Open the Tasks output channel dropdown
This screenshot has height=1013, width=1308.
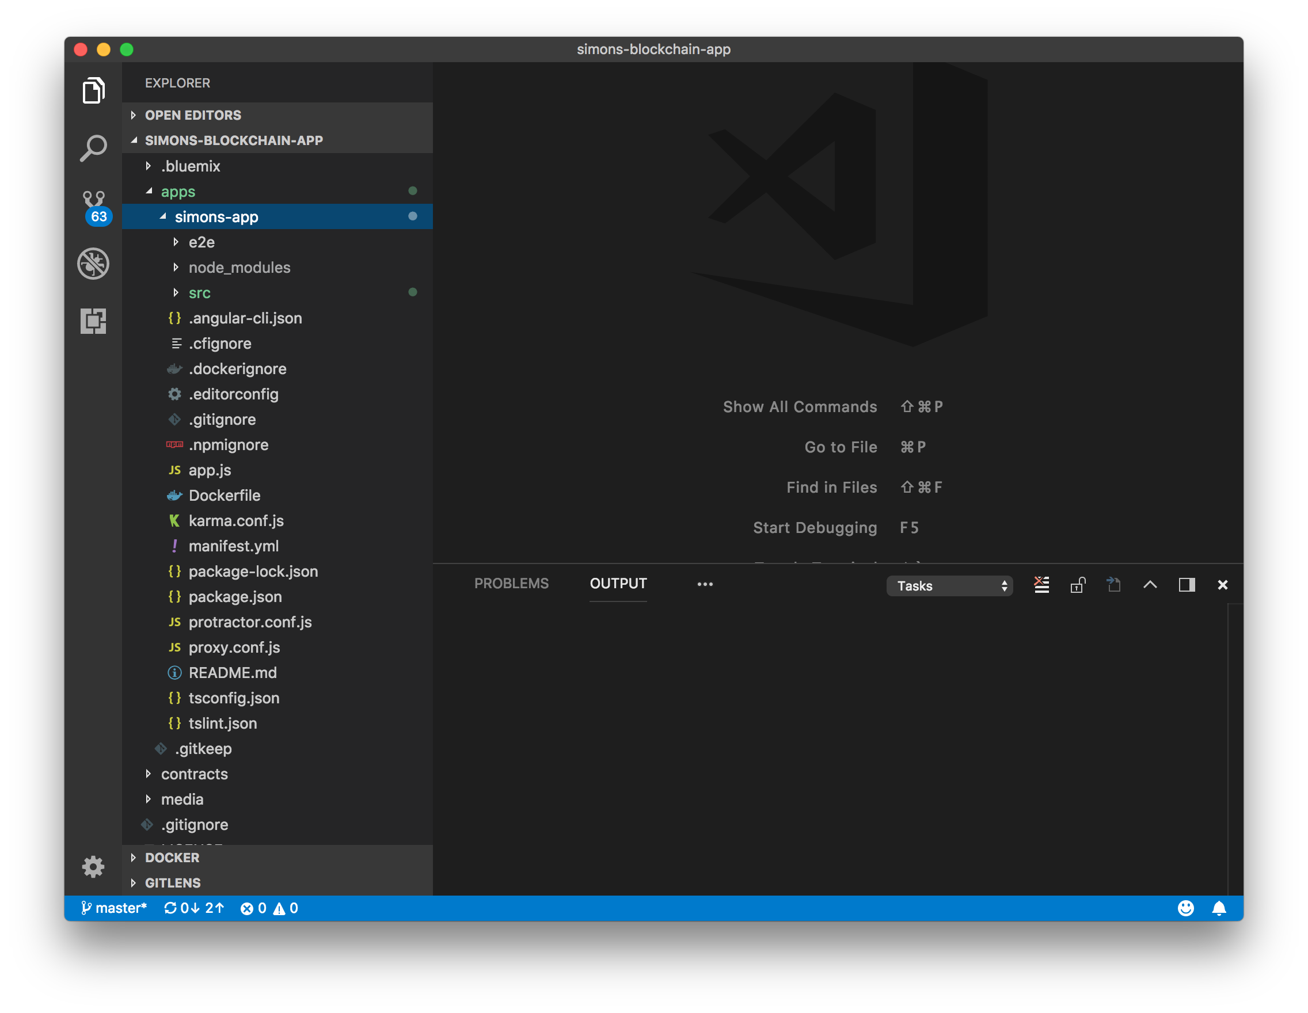coord(949,585)
